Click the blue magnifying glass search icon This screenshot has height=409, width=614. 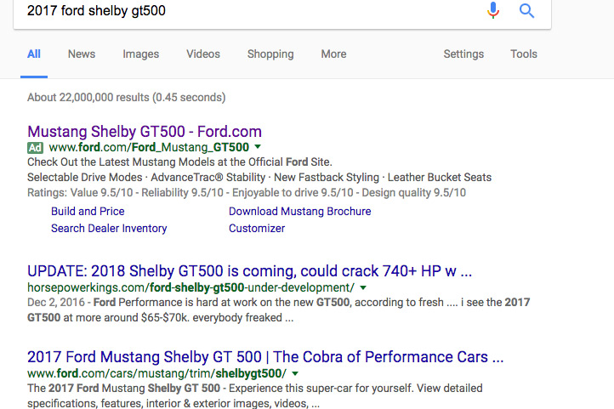pyautogui.click(x=527, y=10)
